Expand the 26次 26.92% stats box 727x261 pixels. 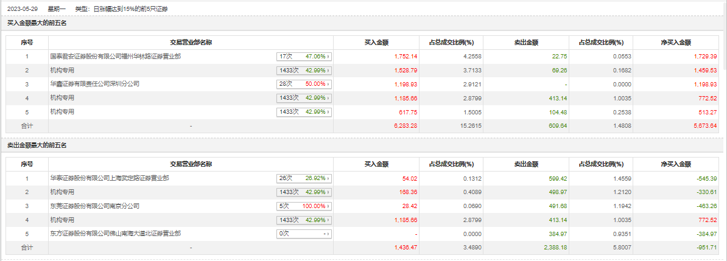[x=304, y=179]
